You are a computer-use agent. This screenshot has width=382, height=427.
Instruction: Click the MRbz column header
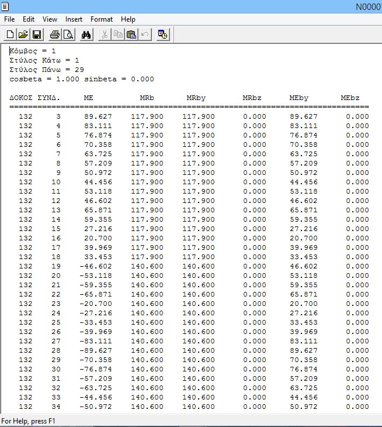(252, 98)
